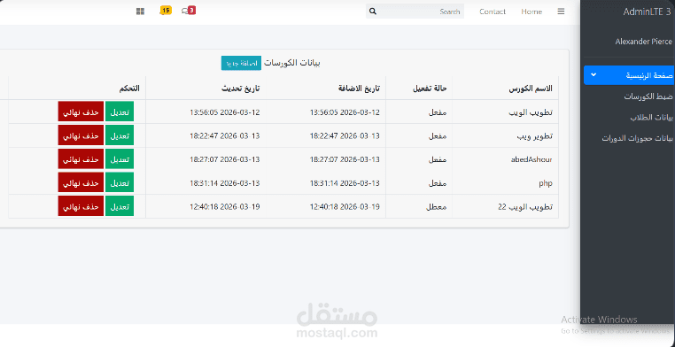Click مفعل status in php row
Screen dimensions: 675x347
[x=438, y=183]
